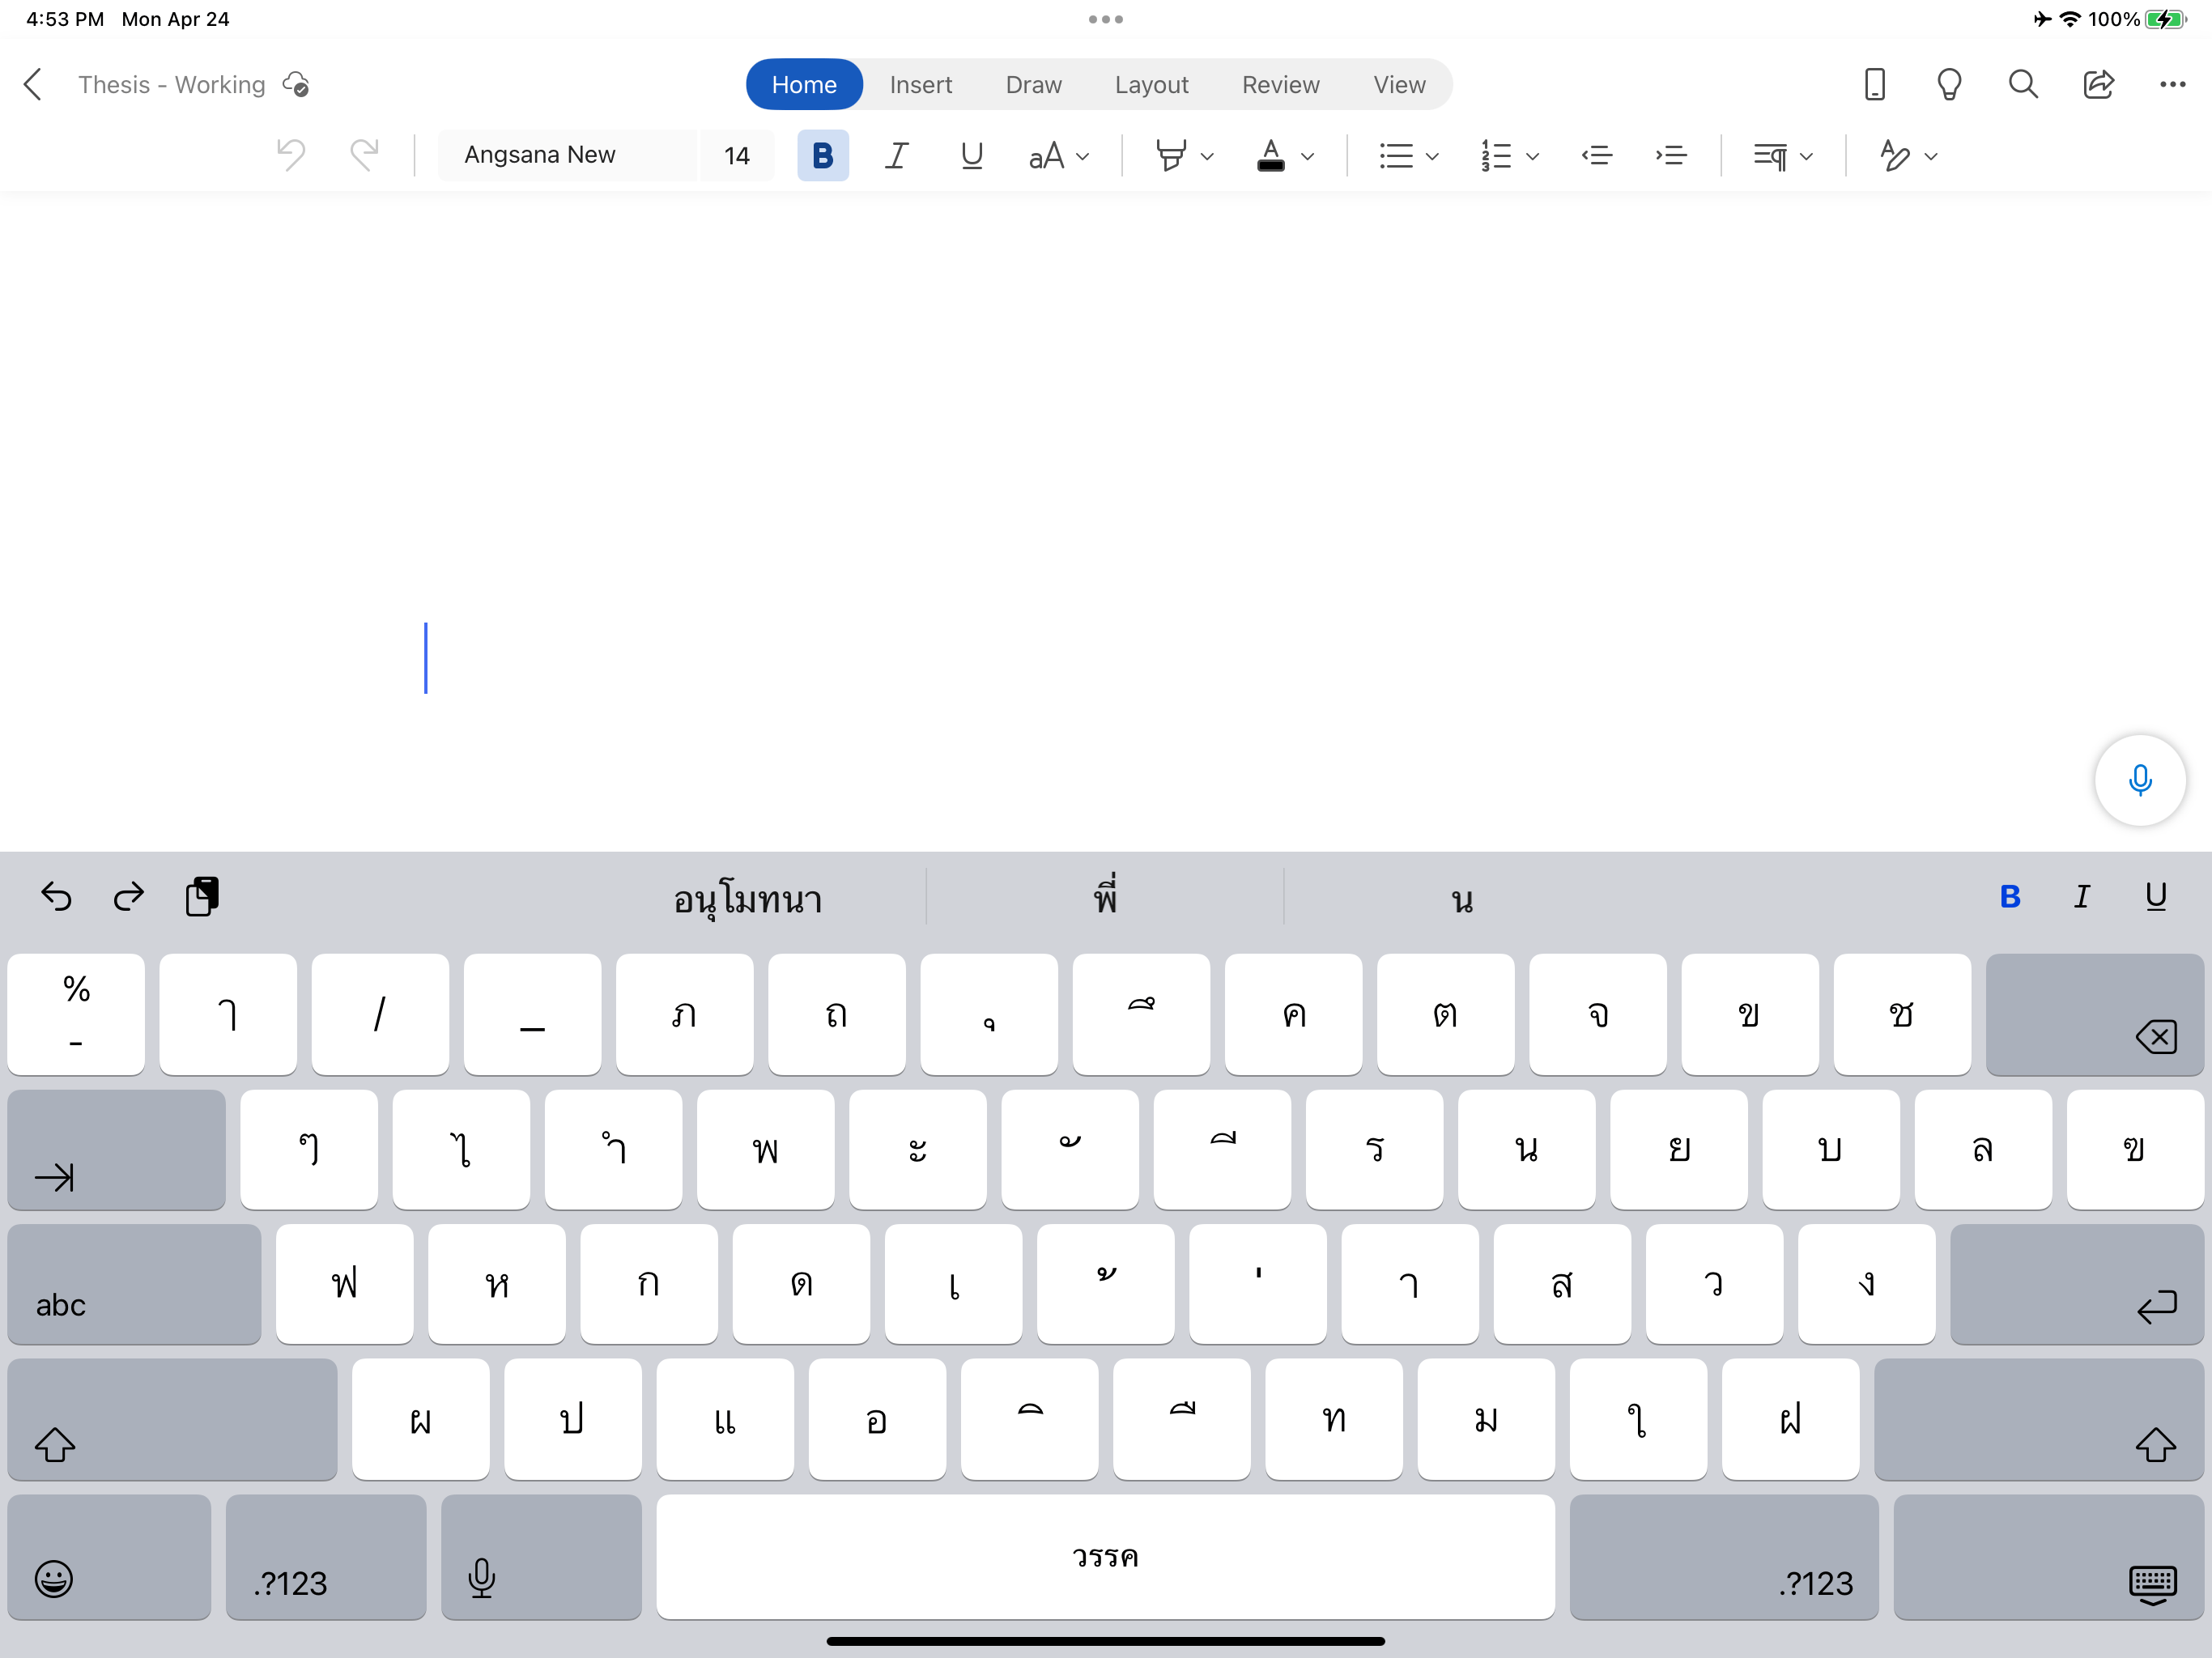Viewport: 2212px width, 1658px height.
Task: Tap the paste clipboard icon above keyboard
Action: tap(202, 897)
